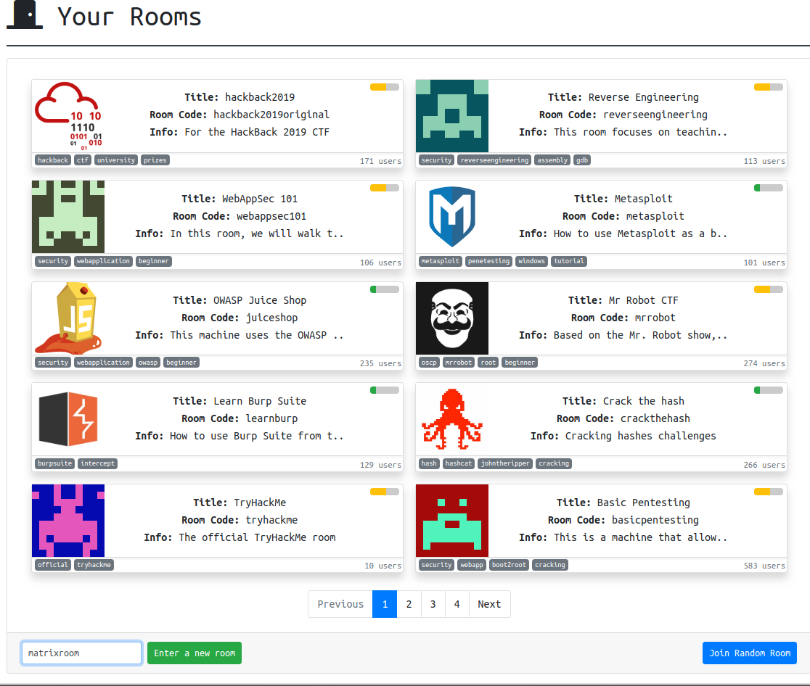Image resolution: width=810 pixels, height=686 pixels.
Task: Click the '10 users' count on TryHackMe room
Action: coord(382,566)
